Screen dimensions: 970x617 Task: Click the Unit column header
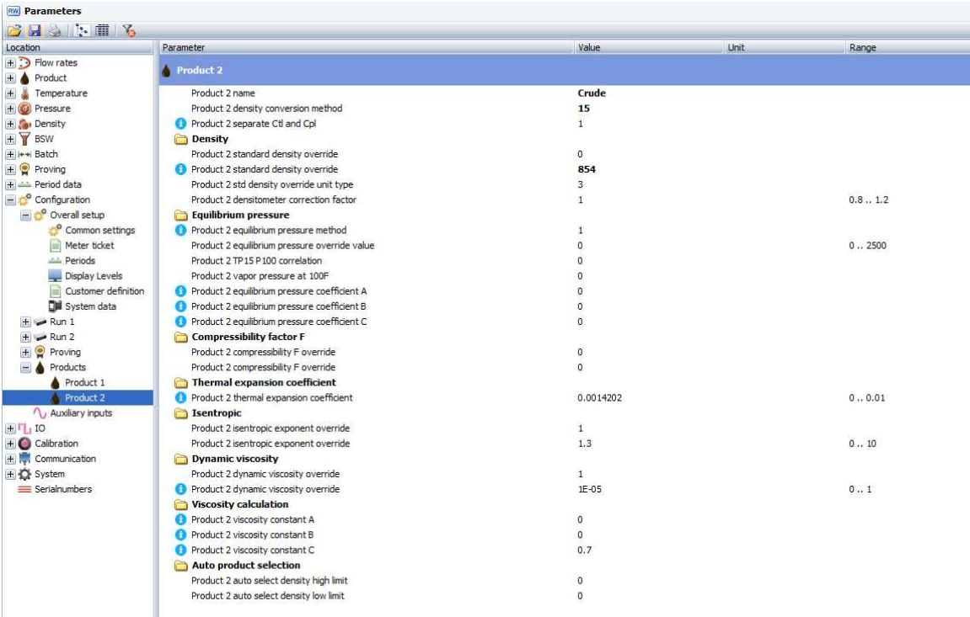(785, 47)
